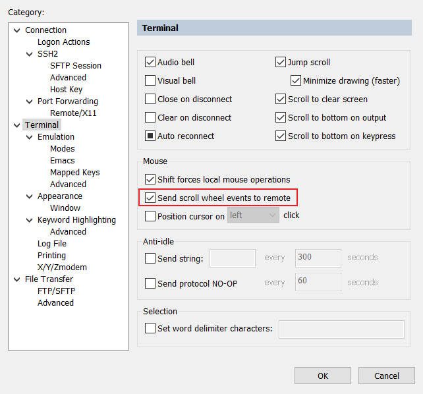Uncheck Minimize drawing (faster)
Viewport: 423px width, 394px height.
click(296, 81)
